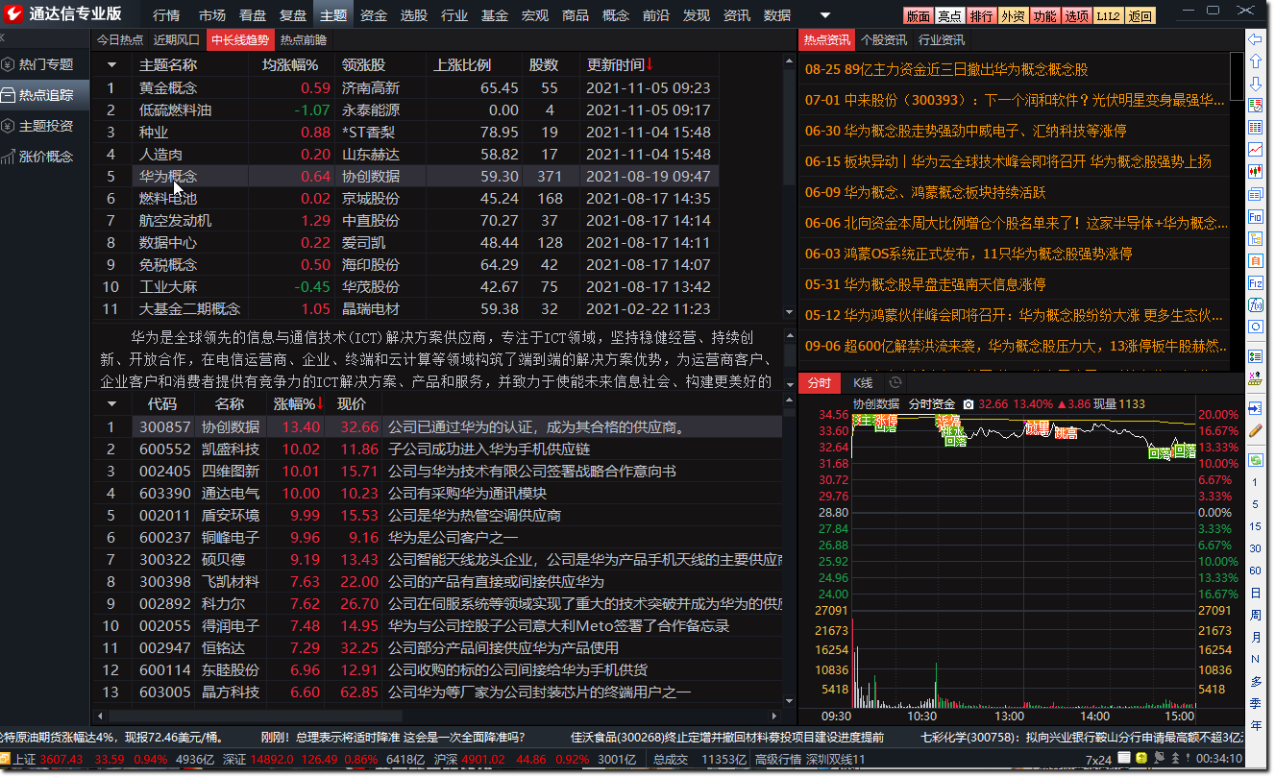The image size is (1275, 777).
Task: Click the 版面 button
Action: point(919,16)
